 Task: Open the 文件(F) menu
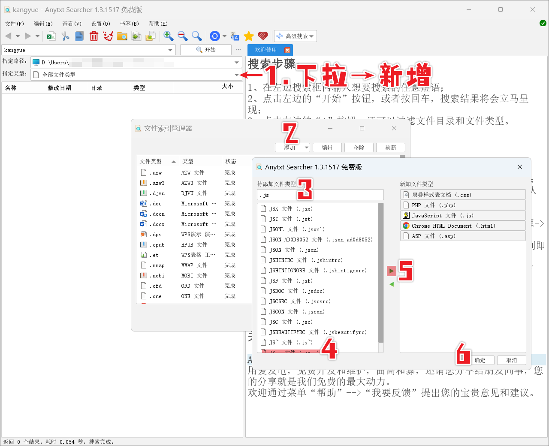point(15,24)
